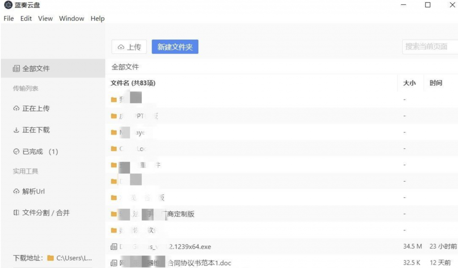This screenshot has height=268, width=458.
Task: Click the 全部文件 sidebar file icon
Action: point(17,69)
